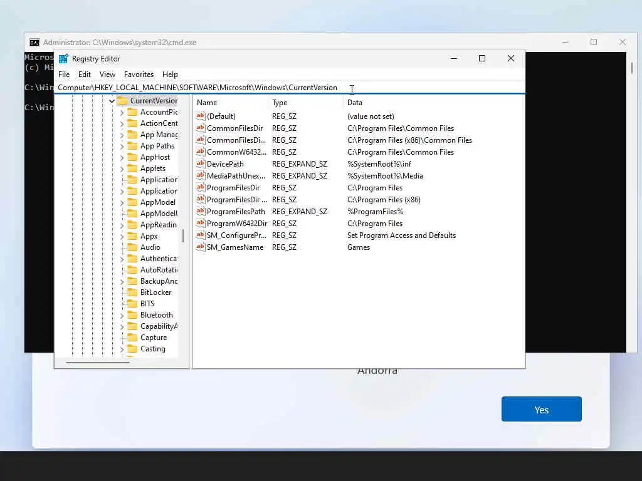642x481 pixels.
Task: Click the Administrator cmd.exe title bar text
Action: [120, 43]
